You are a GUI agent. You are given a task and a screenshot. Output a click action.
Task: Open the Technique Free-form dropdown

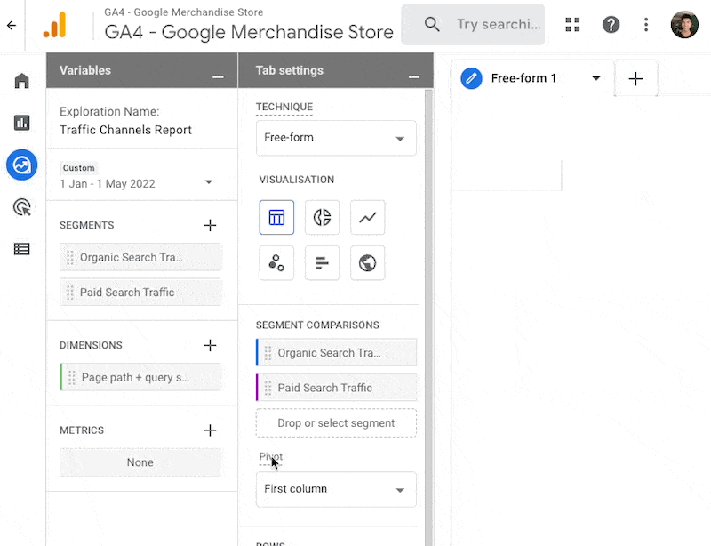(336, 139)
